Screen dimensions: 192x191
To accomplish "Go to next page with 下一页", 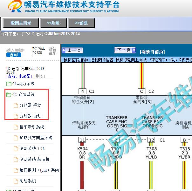I will (125, 50).
